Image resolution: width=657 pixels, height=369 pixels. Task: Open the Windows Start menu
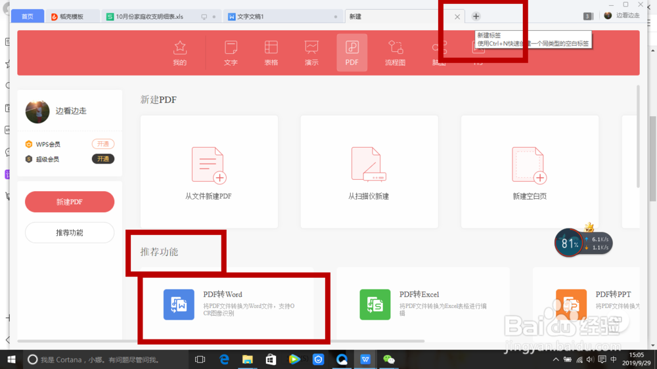11,359
